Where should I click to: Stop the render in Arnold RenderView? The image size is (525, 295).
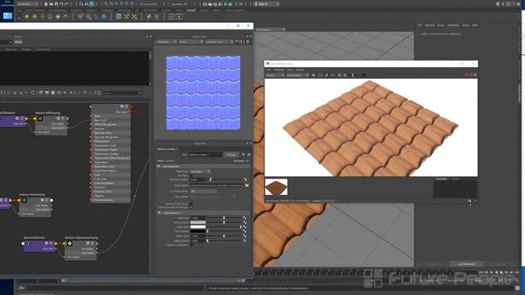466,75
